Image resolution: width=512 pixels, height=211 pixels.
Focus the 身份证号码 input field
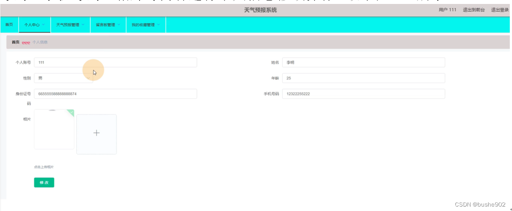[x=115, y=94]
